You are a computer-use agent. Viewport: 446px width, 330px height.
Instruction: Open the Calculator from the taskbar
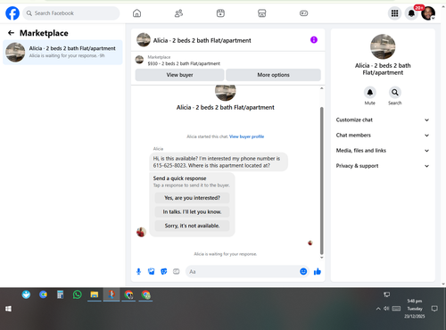click(61, 294)
